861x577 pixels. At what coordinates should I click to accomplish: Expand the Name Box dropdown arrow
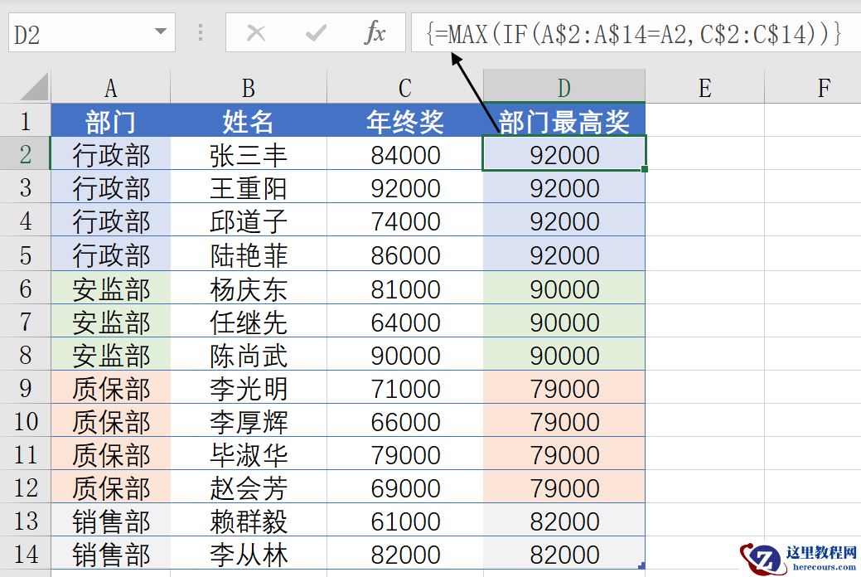[160, 33]
